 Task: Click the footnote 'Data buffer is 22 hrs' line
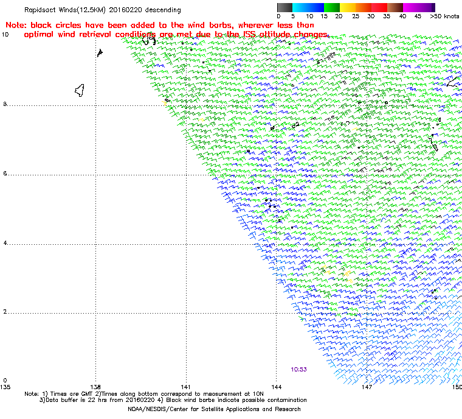click(173, 400)
